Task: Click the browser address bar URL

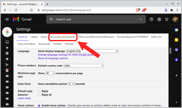Action: click(66, 10)
